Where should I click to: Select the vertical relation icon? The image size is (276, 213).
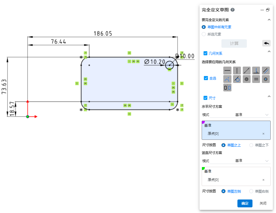pyautogui.click(x=237, y=71)
